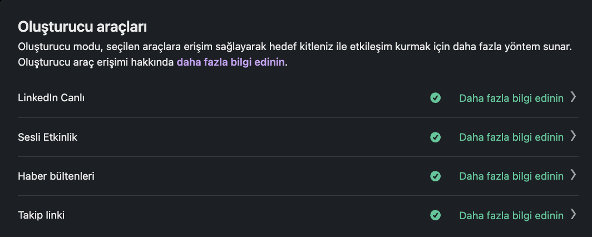Image resolution: width=592 pixels, height=237 pixels.
Task: Select the LinkedIn Canlı tool label
Action: pyautogui.click(x=51, y=98)
